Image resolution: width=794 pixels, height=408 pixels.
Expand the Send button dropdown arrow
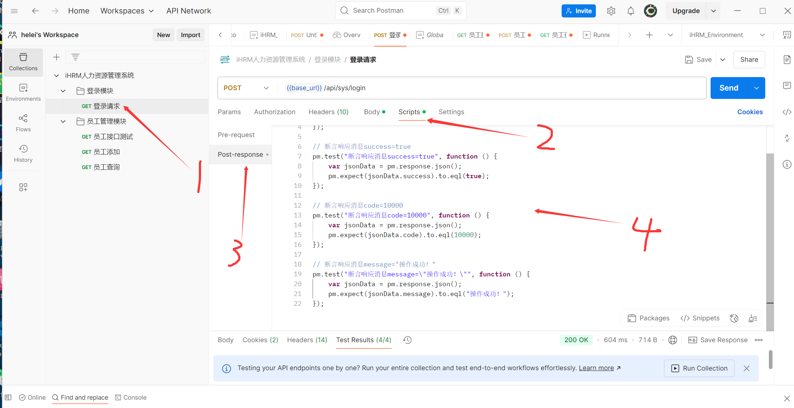pyautogui.click(x=756, y=88)
